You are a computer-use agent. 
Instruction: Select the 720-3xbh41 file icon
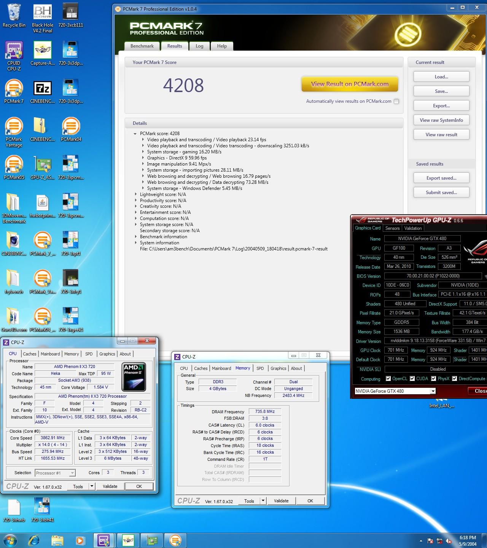tap(42, 510)
